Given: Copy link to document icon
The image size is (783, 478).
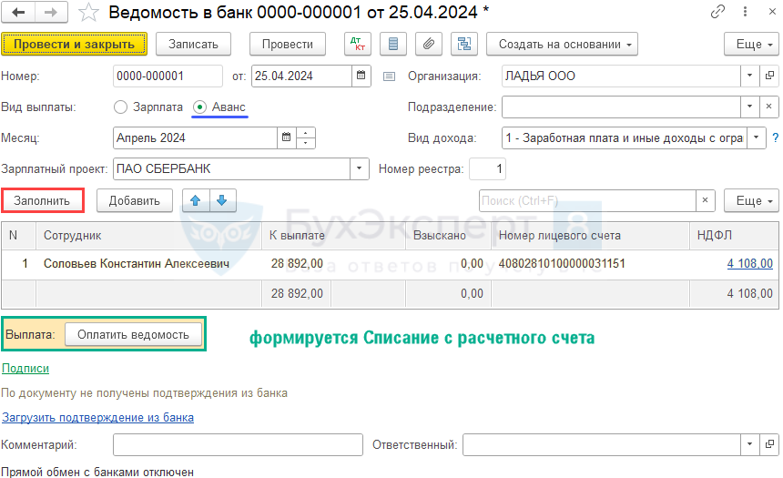Looking at the screenshot, I should pos(717,12).
